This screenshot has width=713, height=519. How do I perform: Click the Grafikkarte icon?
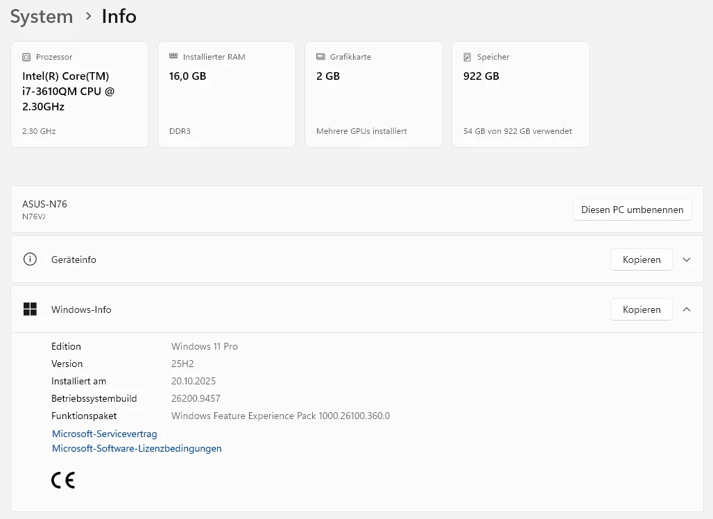320,56
